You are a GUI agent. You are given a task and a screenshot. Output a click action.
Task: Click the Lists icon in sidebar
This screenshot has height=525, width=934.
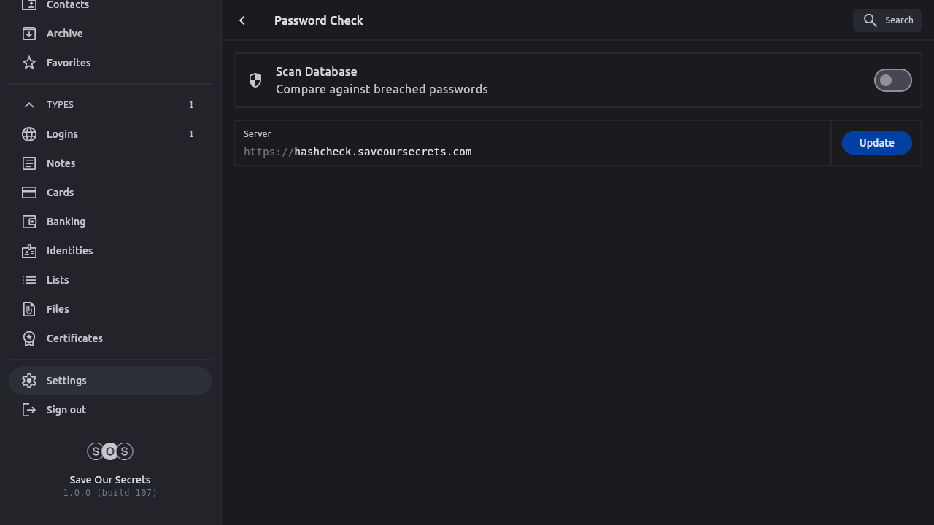pyautogui.click(x=29, y=280)
